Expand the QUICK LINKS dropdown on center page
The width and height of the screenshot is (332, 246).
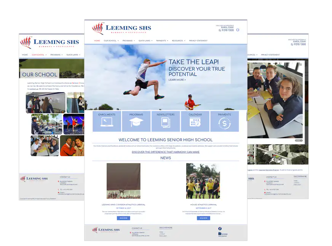(145, 41)
